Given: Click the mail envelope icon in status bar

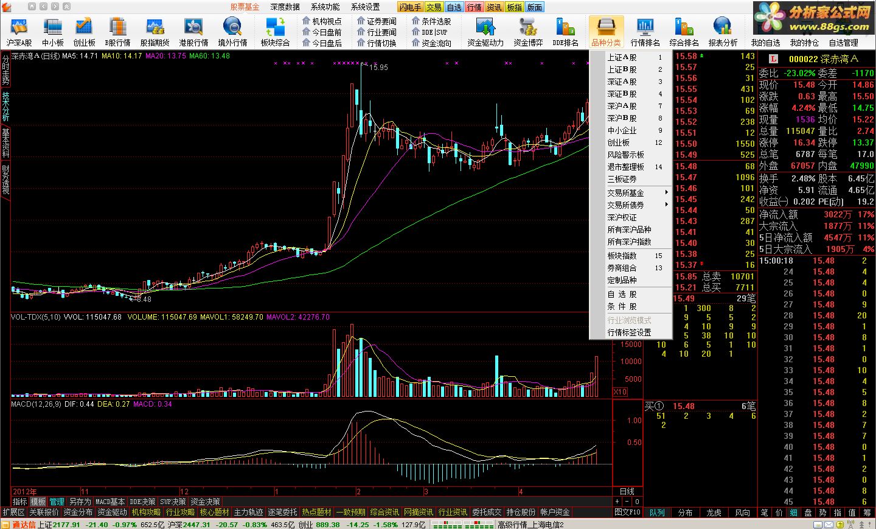Looking at the screenshot, I should coord(829,524).
